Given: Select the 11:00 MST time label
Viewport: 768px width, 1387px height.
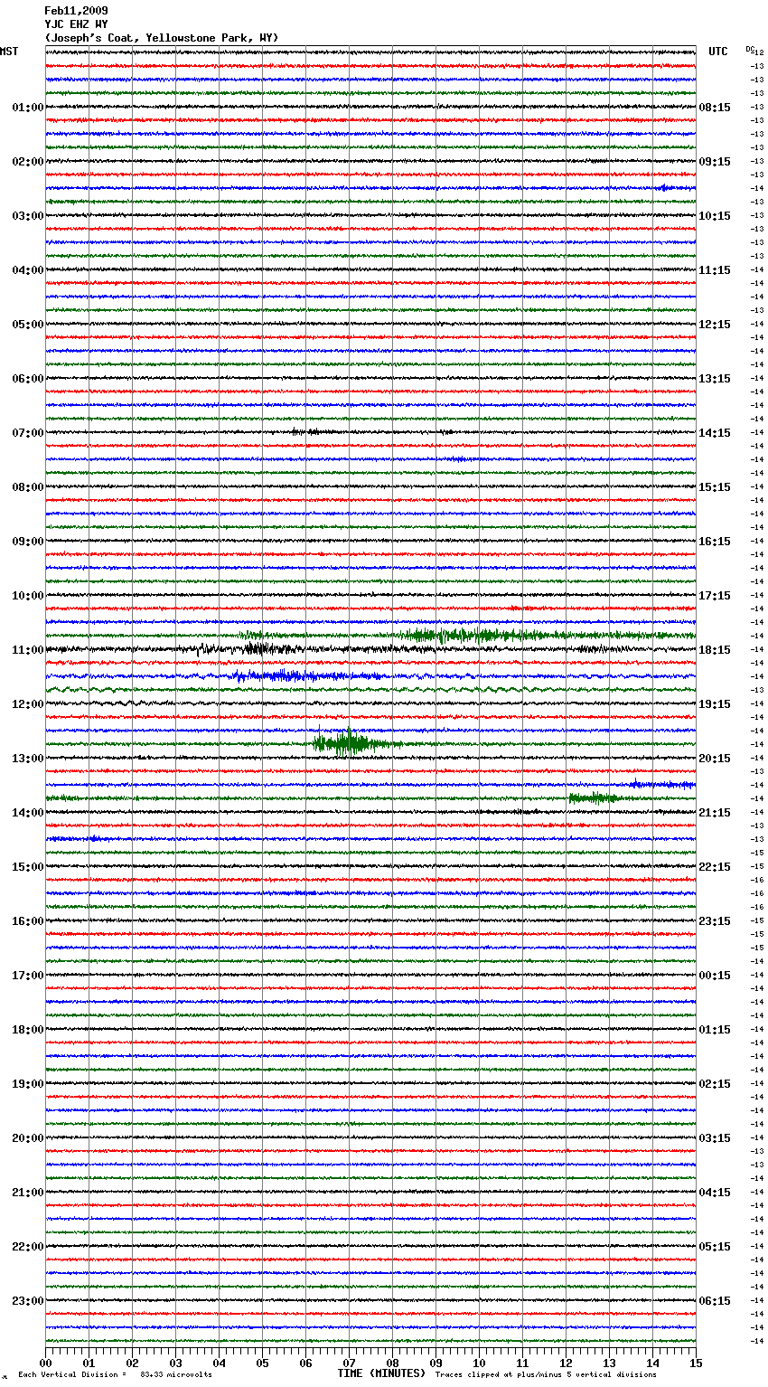Looking at the screenshot, I should [x=28, y=650].
